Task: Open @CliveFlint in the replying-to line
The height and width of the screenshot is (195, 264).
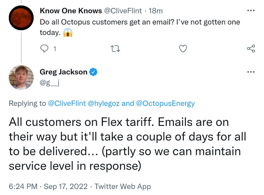Action: [66, 103]
